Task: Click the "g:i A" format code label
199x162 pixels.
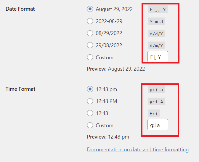Action: tap(156, 101)
